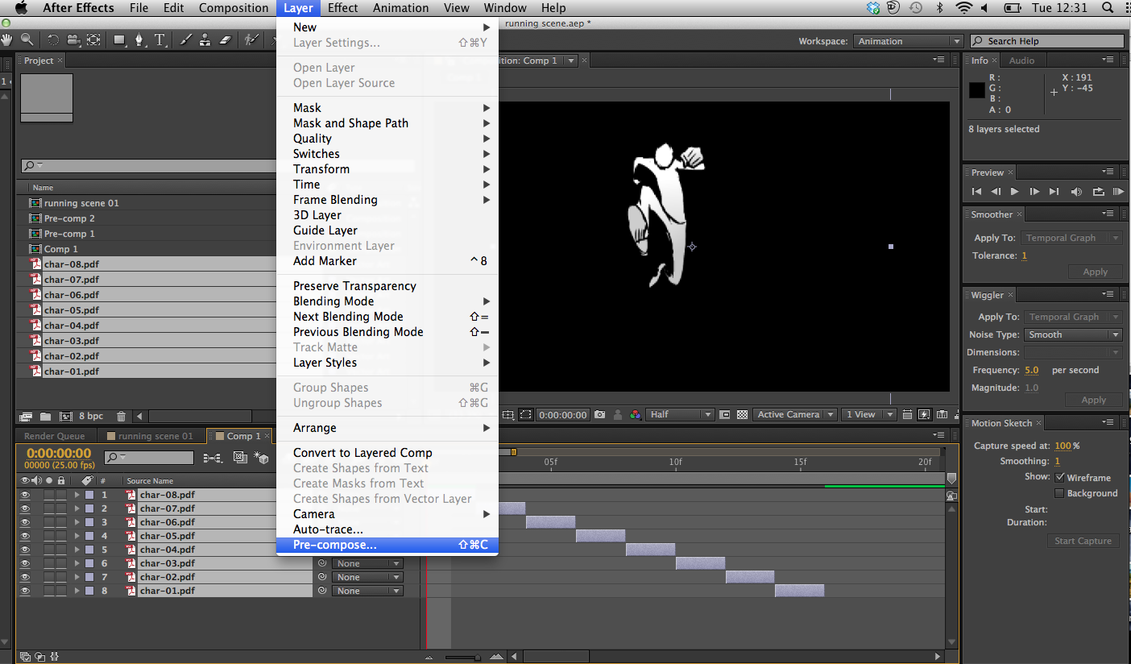Expand the char-05.pdf layer properties
The width and height of the screenshot is (1131, 664).
(77, 536)
